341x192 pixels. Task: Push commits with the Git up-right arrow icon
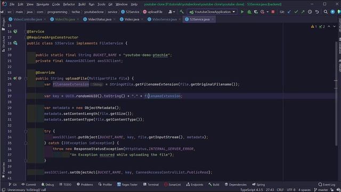point(303,12)
